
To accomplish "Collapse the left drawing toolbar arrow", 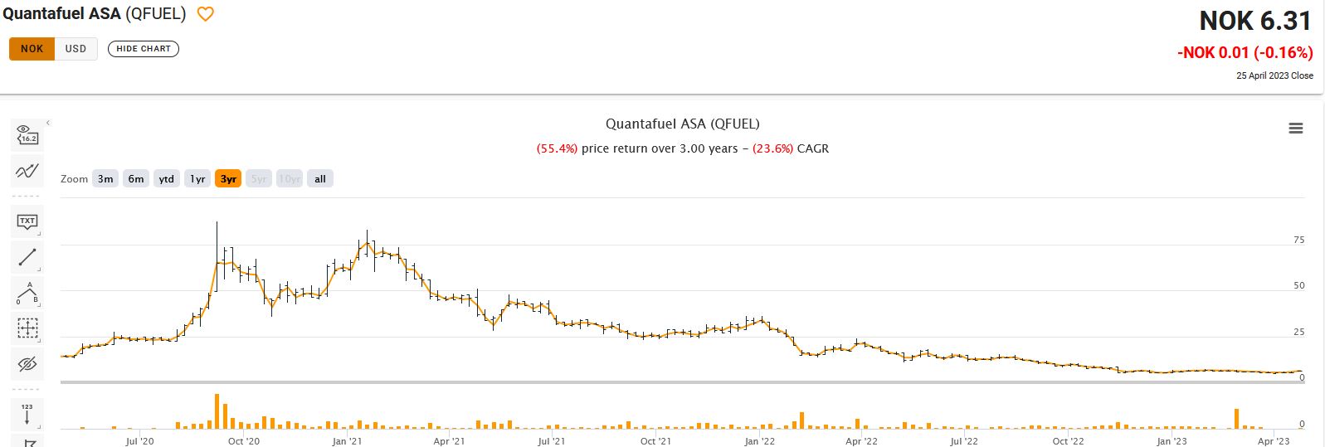I will (x=48, y=123).
